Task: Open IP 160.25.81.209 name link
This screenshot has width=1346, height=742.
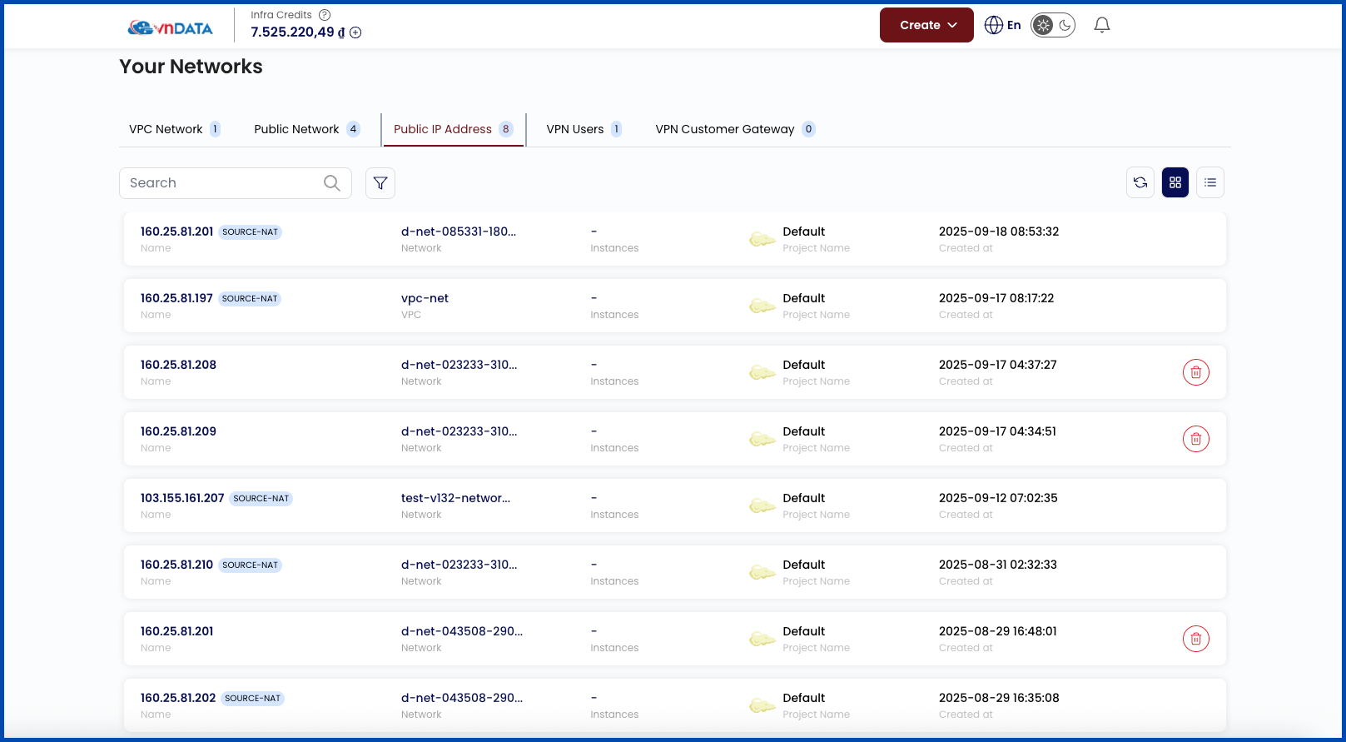Action: (x=178, y=431)
